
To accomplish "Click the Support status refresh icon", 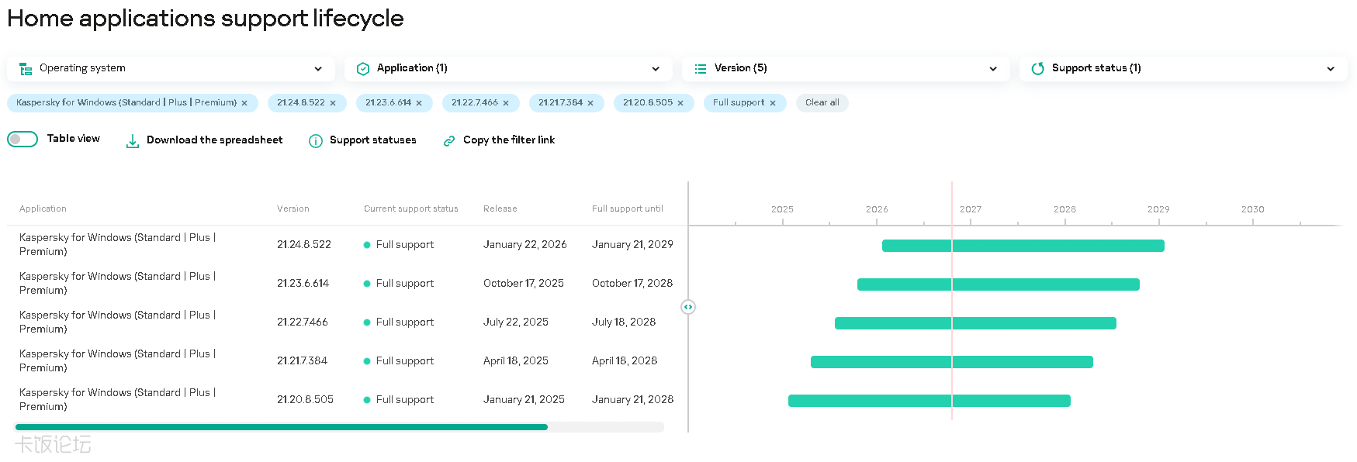I will point(1038,69).
